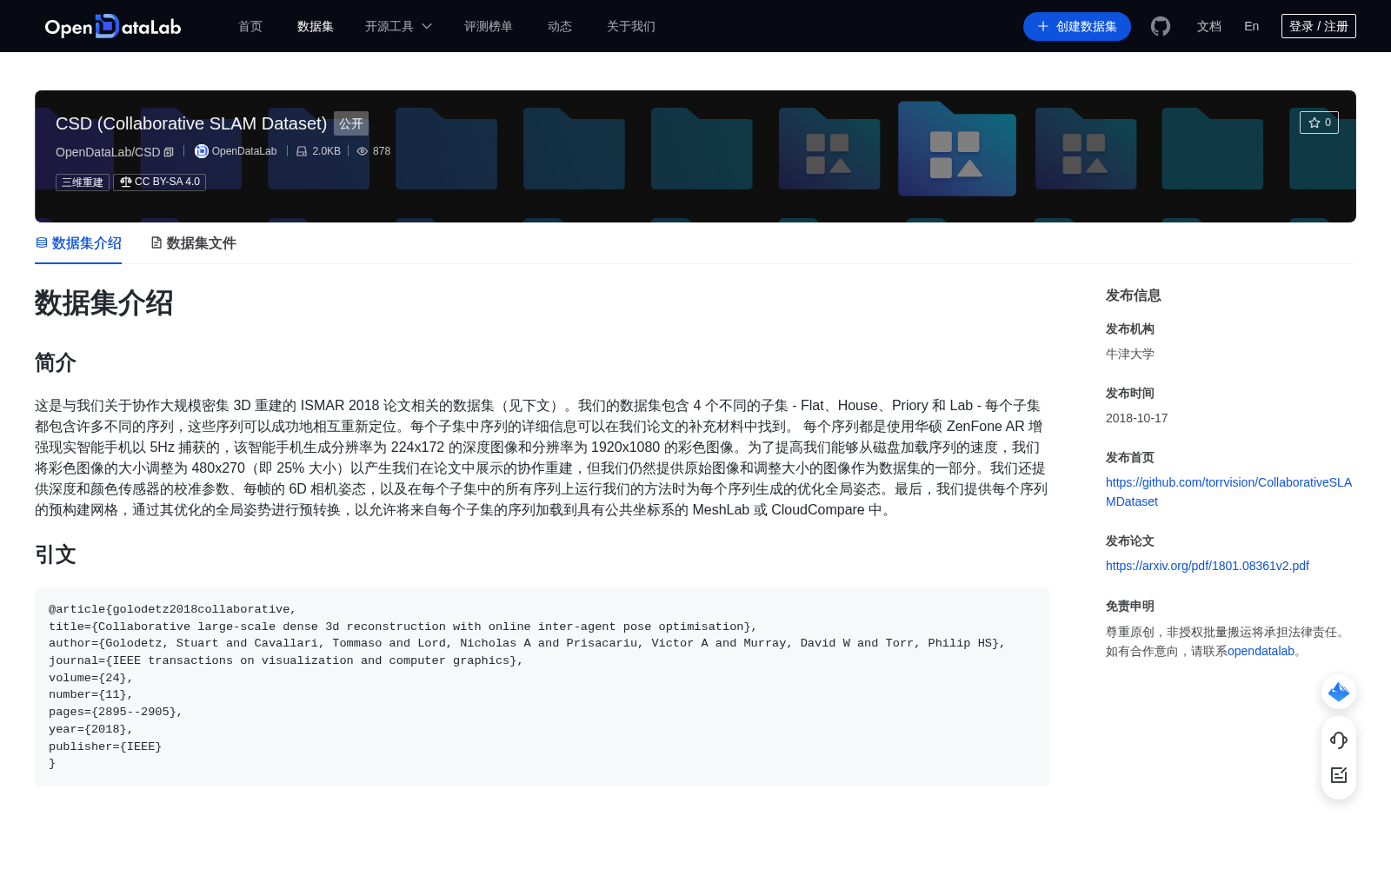Open the feedback edit icon

1339,775
